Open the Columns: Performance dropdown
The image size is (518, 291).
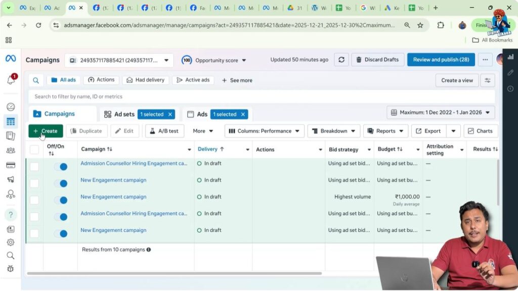click(x=264, y=131)
